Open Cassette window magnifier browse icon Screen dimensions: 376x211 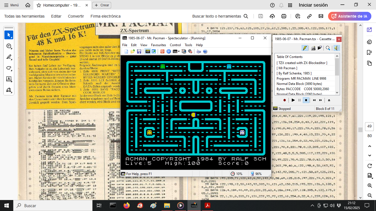tap(328, 48)
